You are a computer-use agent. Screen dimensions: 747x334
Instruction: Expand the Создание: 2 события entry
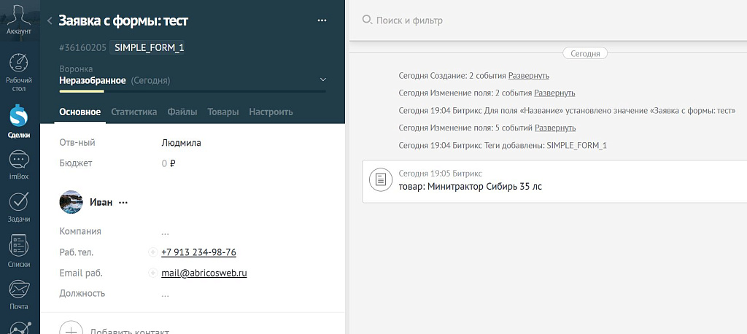coord(528,76)
